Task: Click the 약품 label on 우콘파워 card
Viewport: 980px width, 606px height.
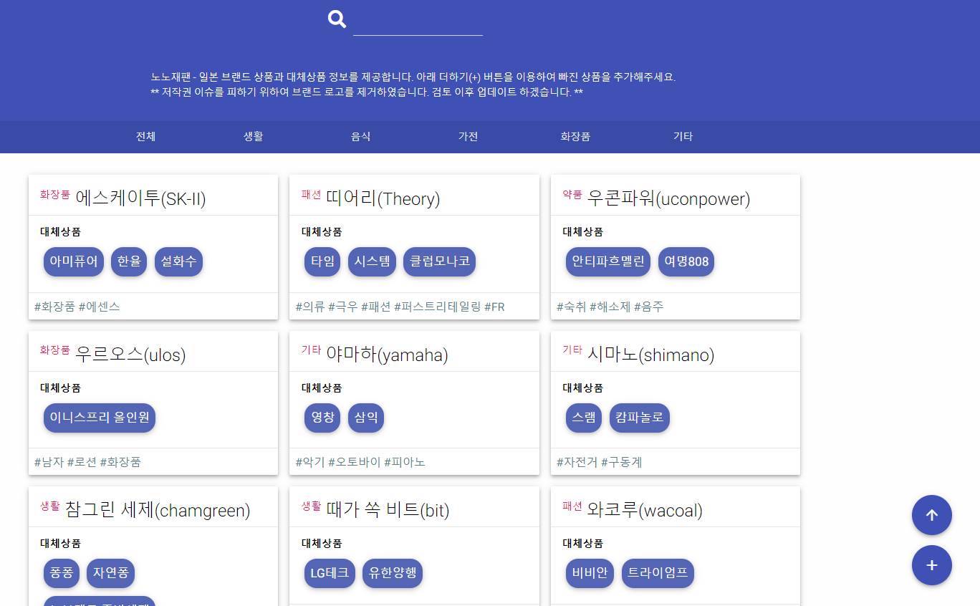Action: 572,194
